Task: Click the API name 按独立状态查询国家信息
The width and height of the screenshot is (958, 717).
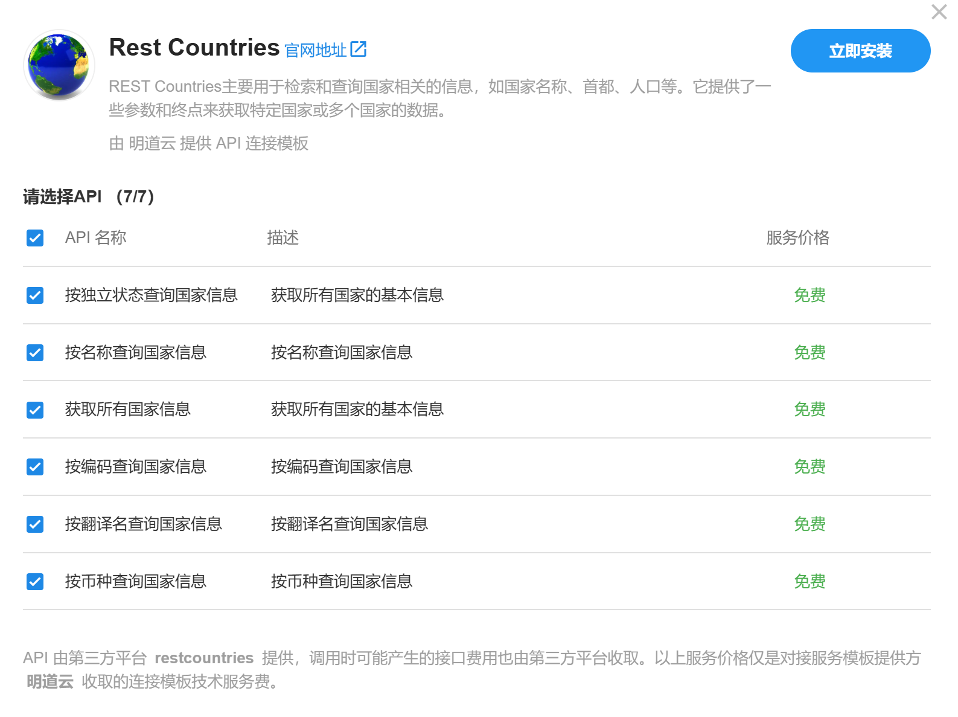Action: click(x=152, y=295)
